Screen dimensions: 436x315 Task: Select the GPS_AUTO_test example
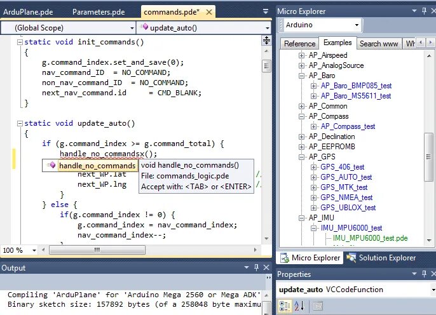[x=346, y=177]
